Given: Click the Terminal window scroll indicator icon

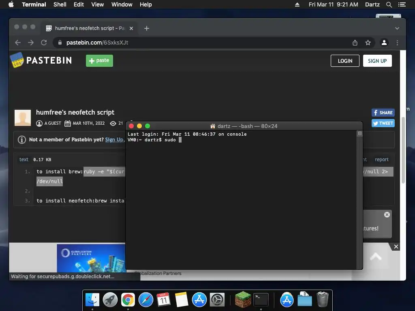Looking at the screenshot, I should [x=359, y=133].
